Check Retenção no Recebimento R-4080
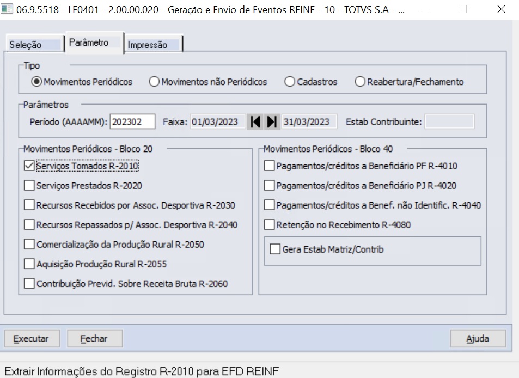The image size is (519, 378). (x=268, y=224)
